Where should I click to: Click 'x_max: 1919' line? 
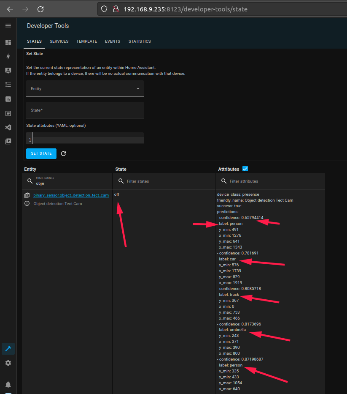tap(231, 283)
